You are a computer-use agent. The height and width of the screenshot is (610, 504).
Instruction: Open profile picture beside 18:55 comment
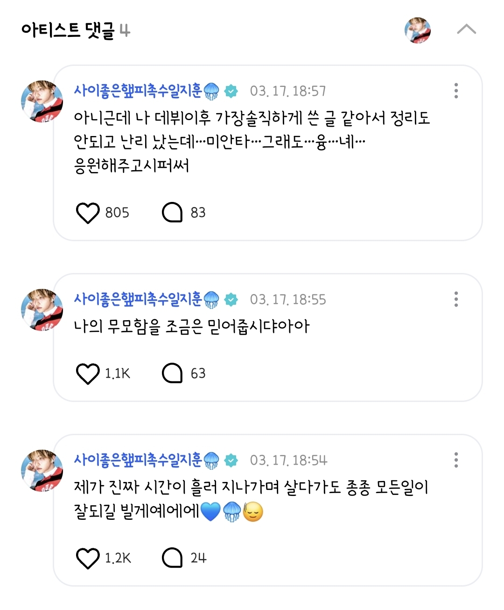(x=42, y=310)
